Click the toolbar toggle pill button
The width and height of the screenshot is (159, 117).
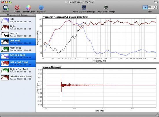coord(156,2)
